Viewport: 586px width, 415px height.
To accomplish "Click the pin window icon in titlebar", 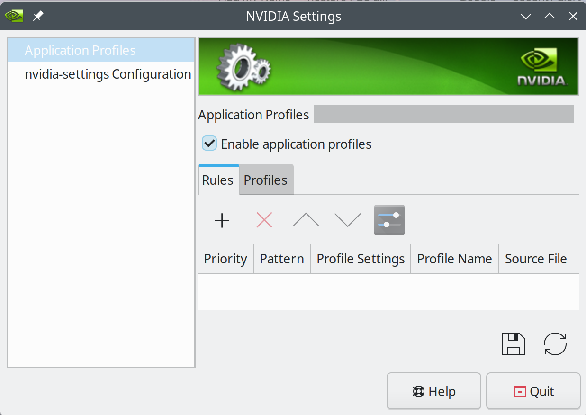I will 38,16.
